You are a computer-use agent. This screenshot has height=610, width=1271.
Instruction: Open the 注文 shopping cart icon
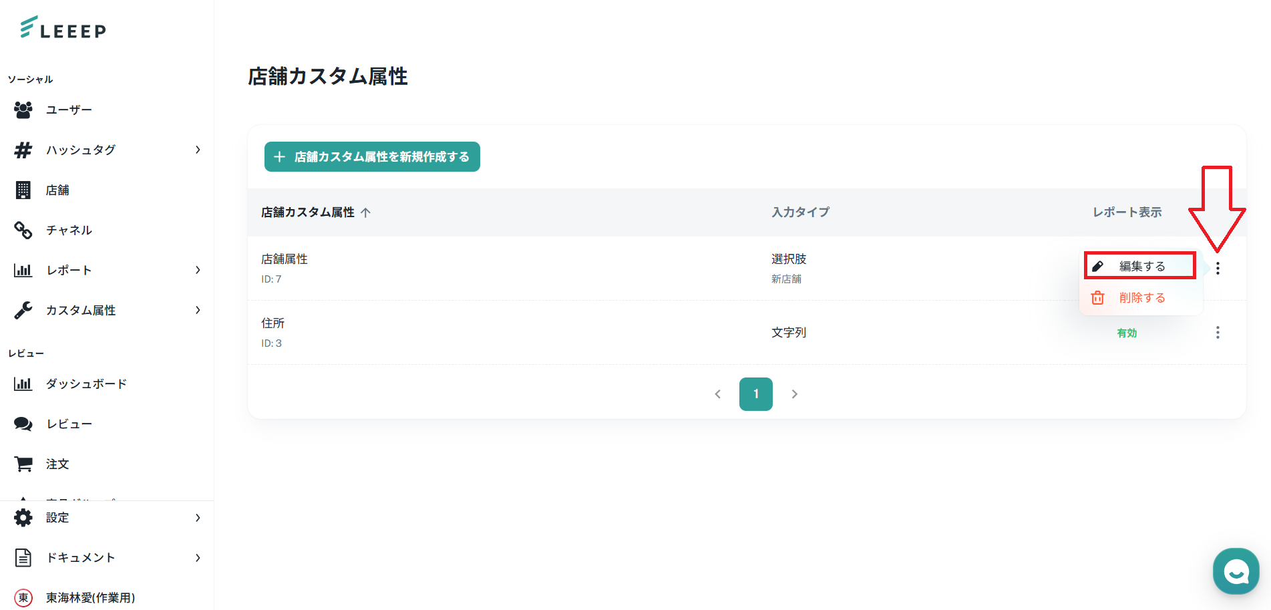coord(23,464)
